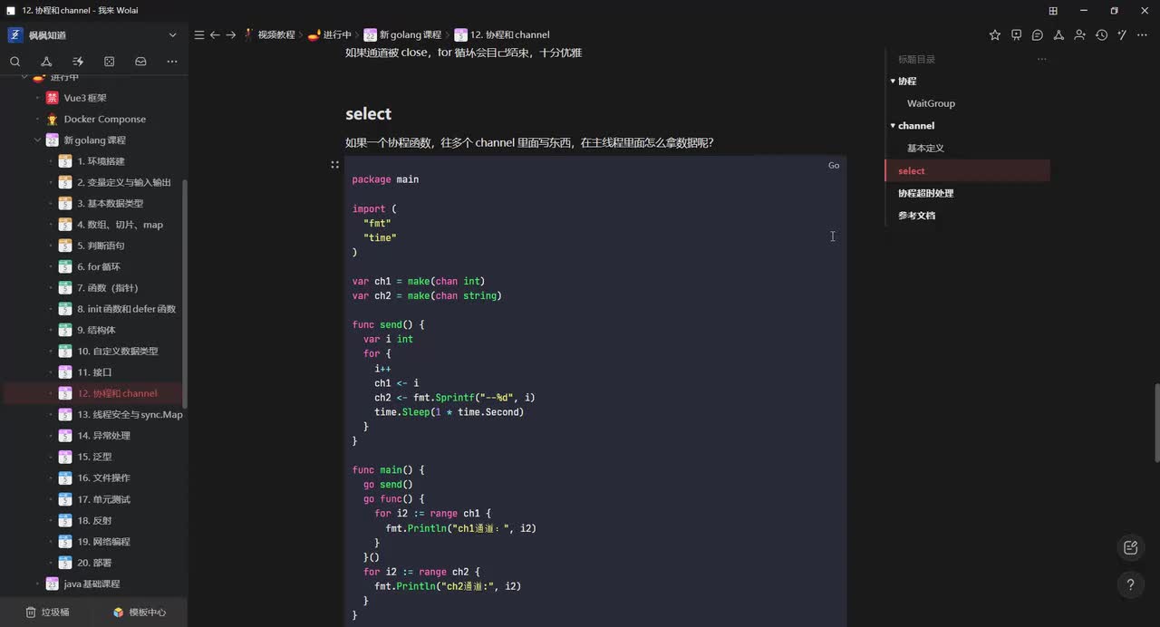Collapse the 新 golang 课程 tree node

pyautogui.click(x=37, y=140)
